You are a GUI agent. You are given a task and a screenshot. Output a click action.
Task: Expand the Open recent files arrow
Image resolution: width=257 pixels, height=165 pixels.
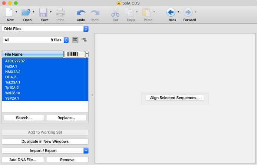(x=34, y=12)
